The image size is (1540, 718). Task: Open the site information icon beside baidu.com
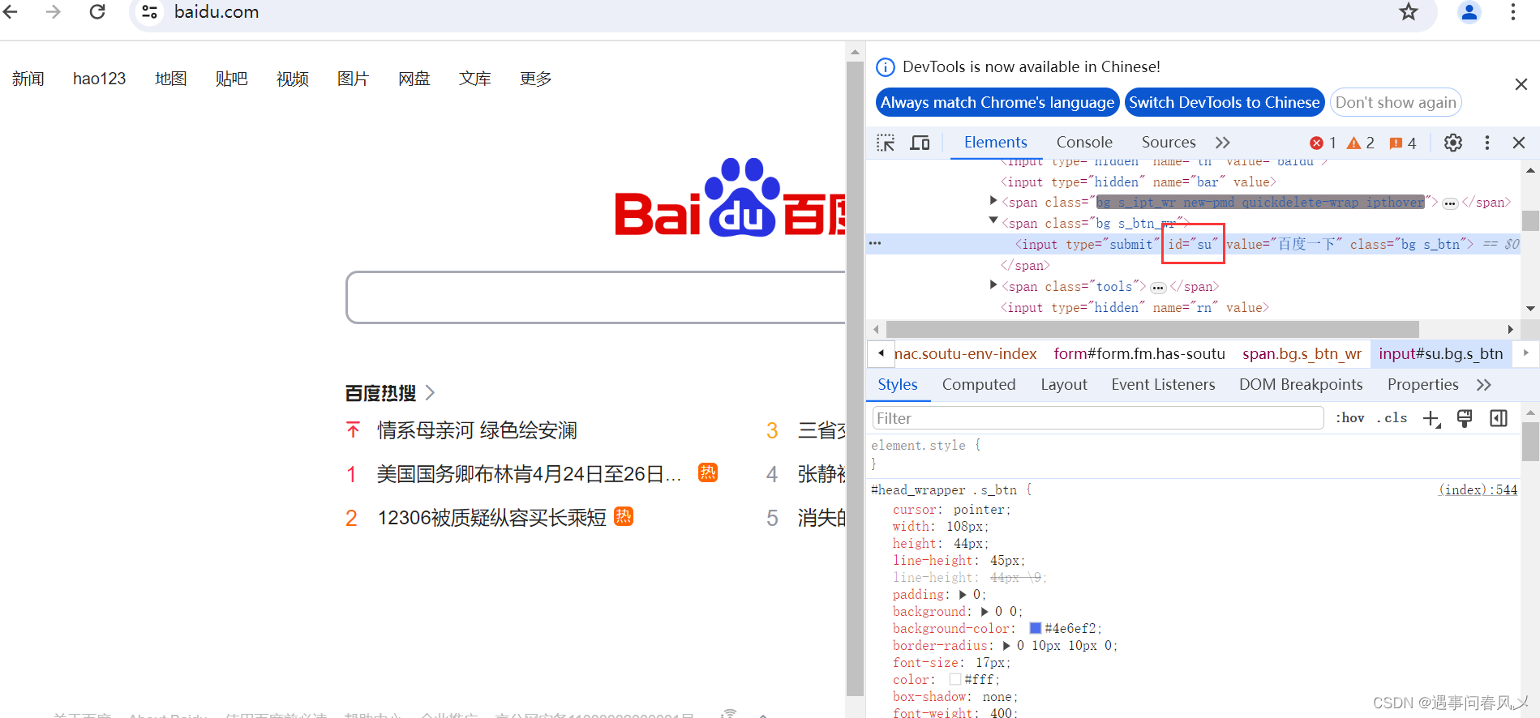[149, 12]
